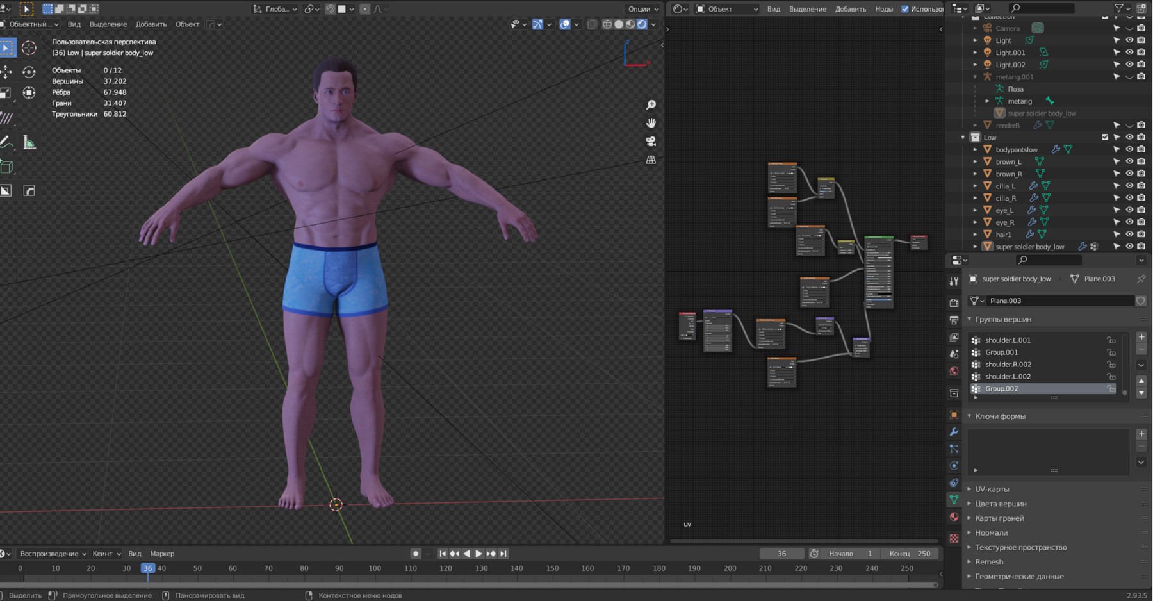Click the Конец 250 frame slider

click(910, 553)
